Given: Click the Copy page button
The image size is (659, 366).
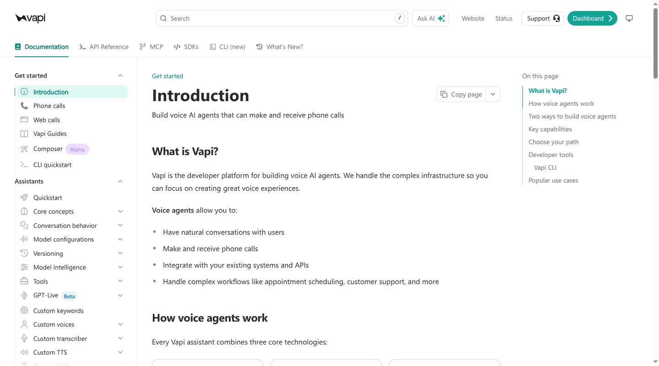Looking at the screenshot, I should (x=461, y=94).
